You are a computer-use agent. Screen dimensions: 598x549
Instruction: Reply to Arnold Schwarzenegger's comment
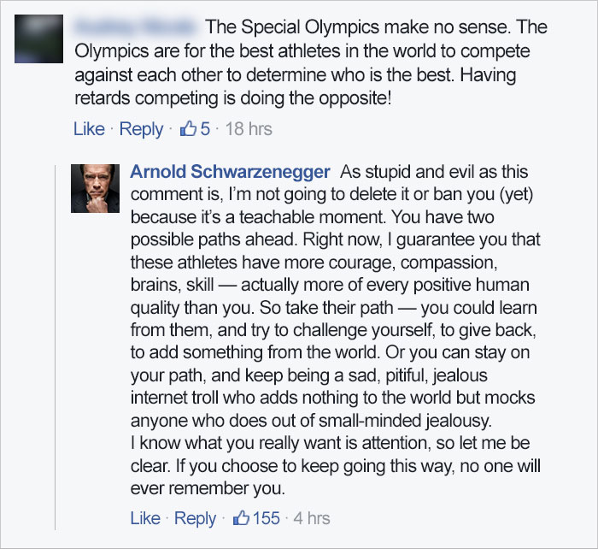[x=195, y=518]
